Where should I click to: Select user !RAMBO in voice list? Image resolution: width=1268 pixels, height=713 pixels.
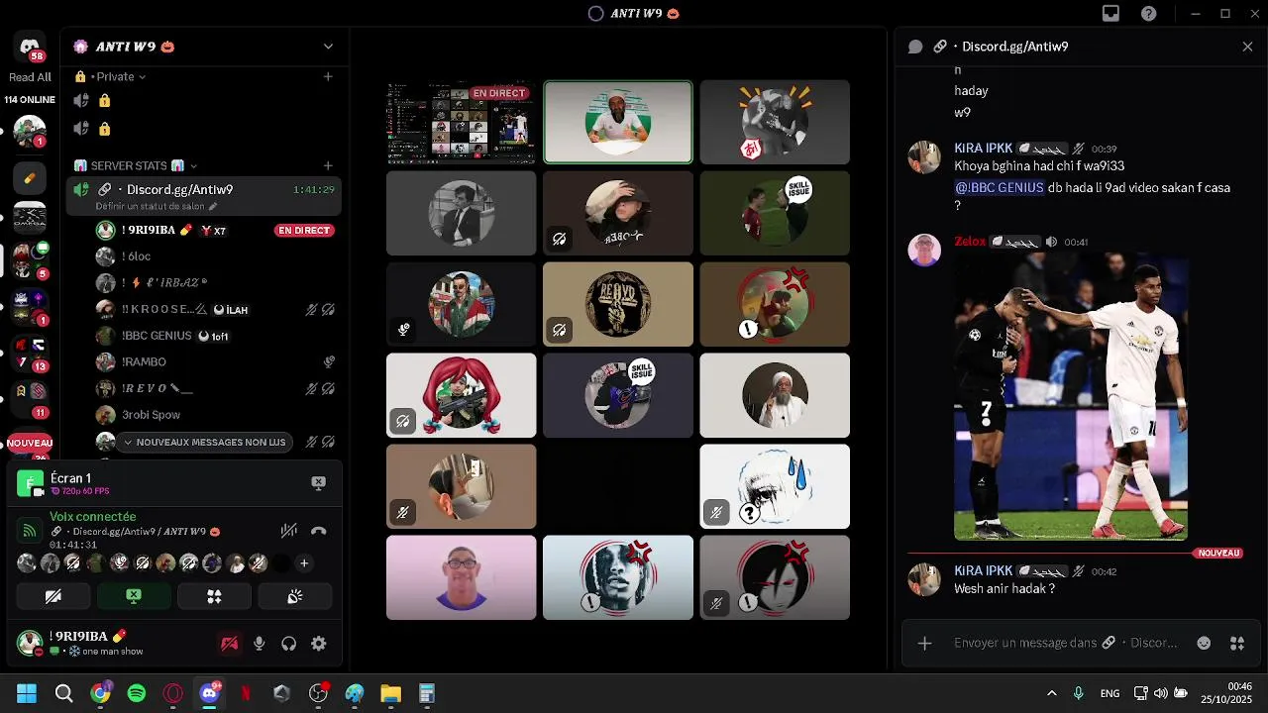(216, 361)
